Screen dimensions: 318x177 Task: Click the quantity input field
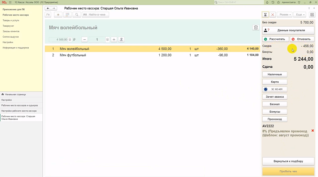point(97,39)
